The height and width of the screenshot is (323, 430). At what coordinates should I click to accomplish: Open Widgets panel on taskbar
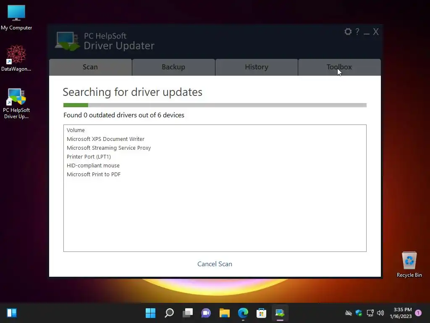[x=12, y=313]
